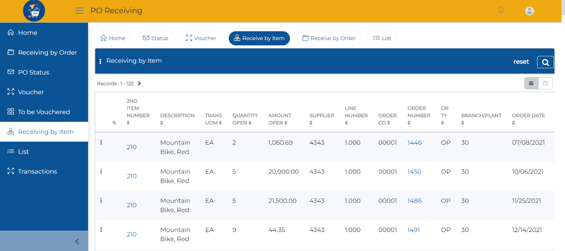565x251 pixels.
Task: Switch to card view layout
Action: tap(545, 84)
